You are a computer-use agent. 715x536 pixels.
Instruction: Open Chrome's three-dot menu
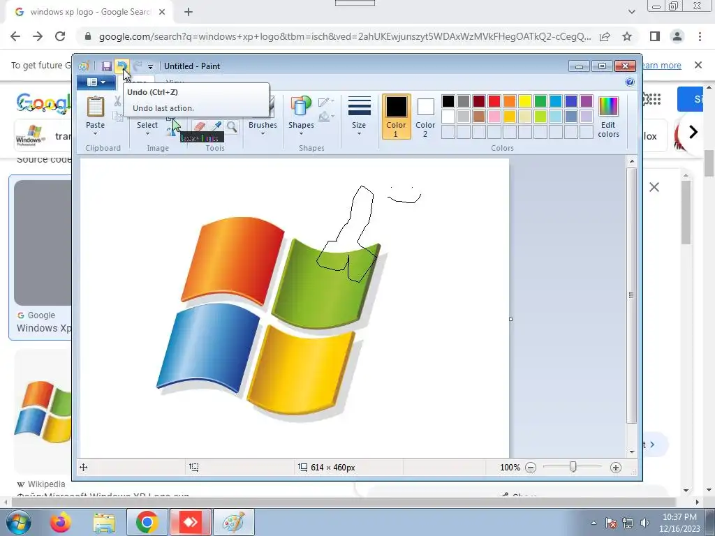(x=700, y=36)
